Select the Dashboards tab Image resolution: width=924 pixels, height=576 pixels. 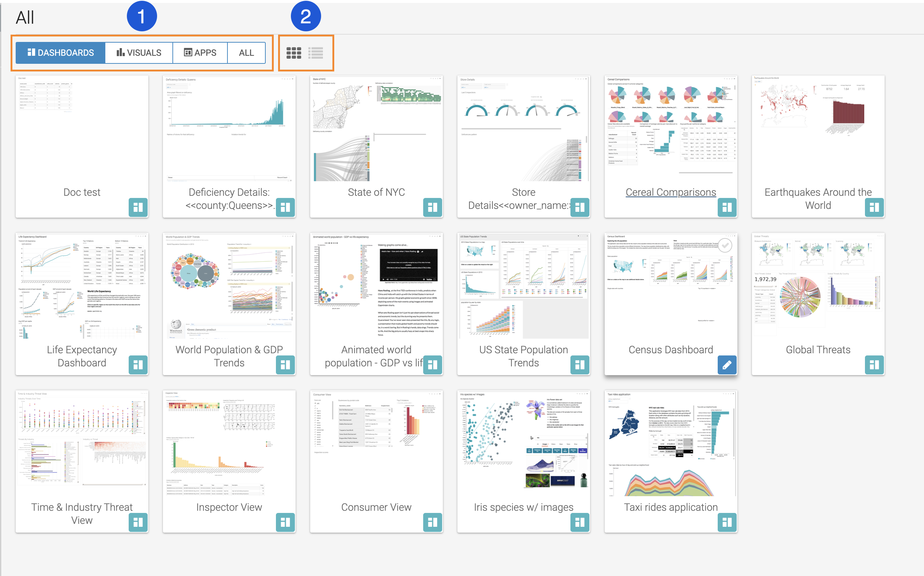(x=61, y=53)
